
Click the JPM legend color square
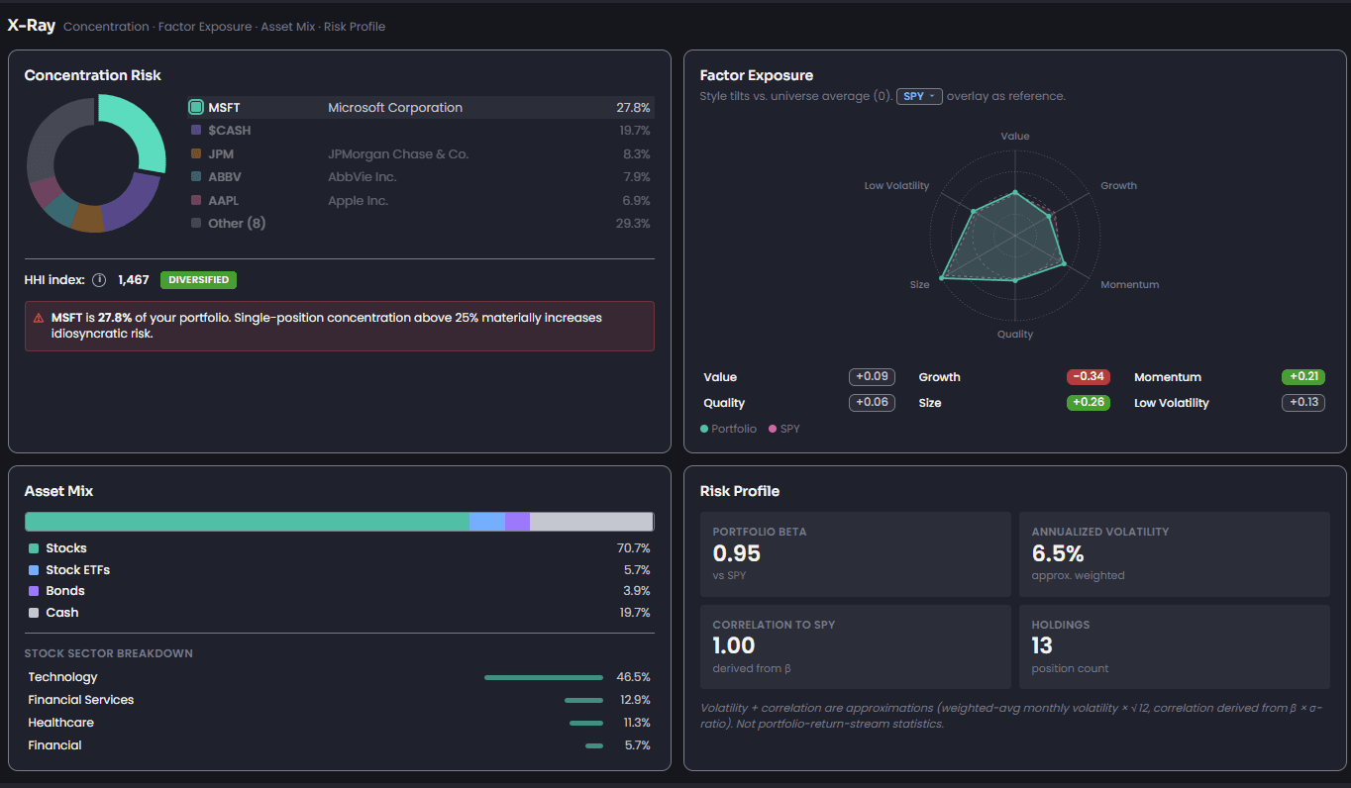tap(196, 153)
